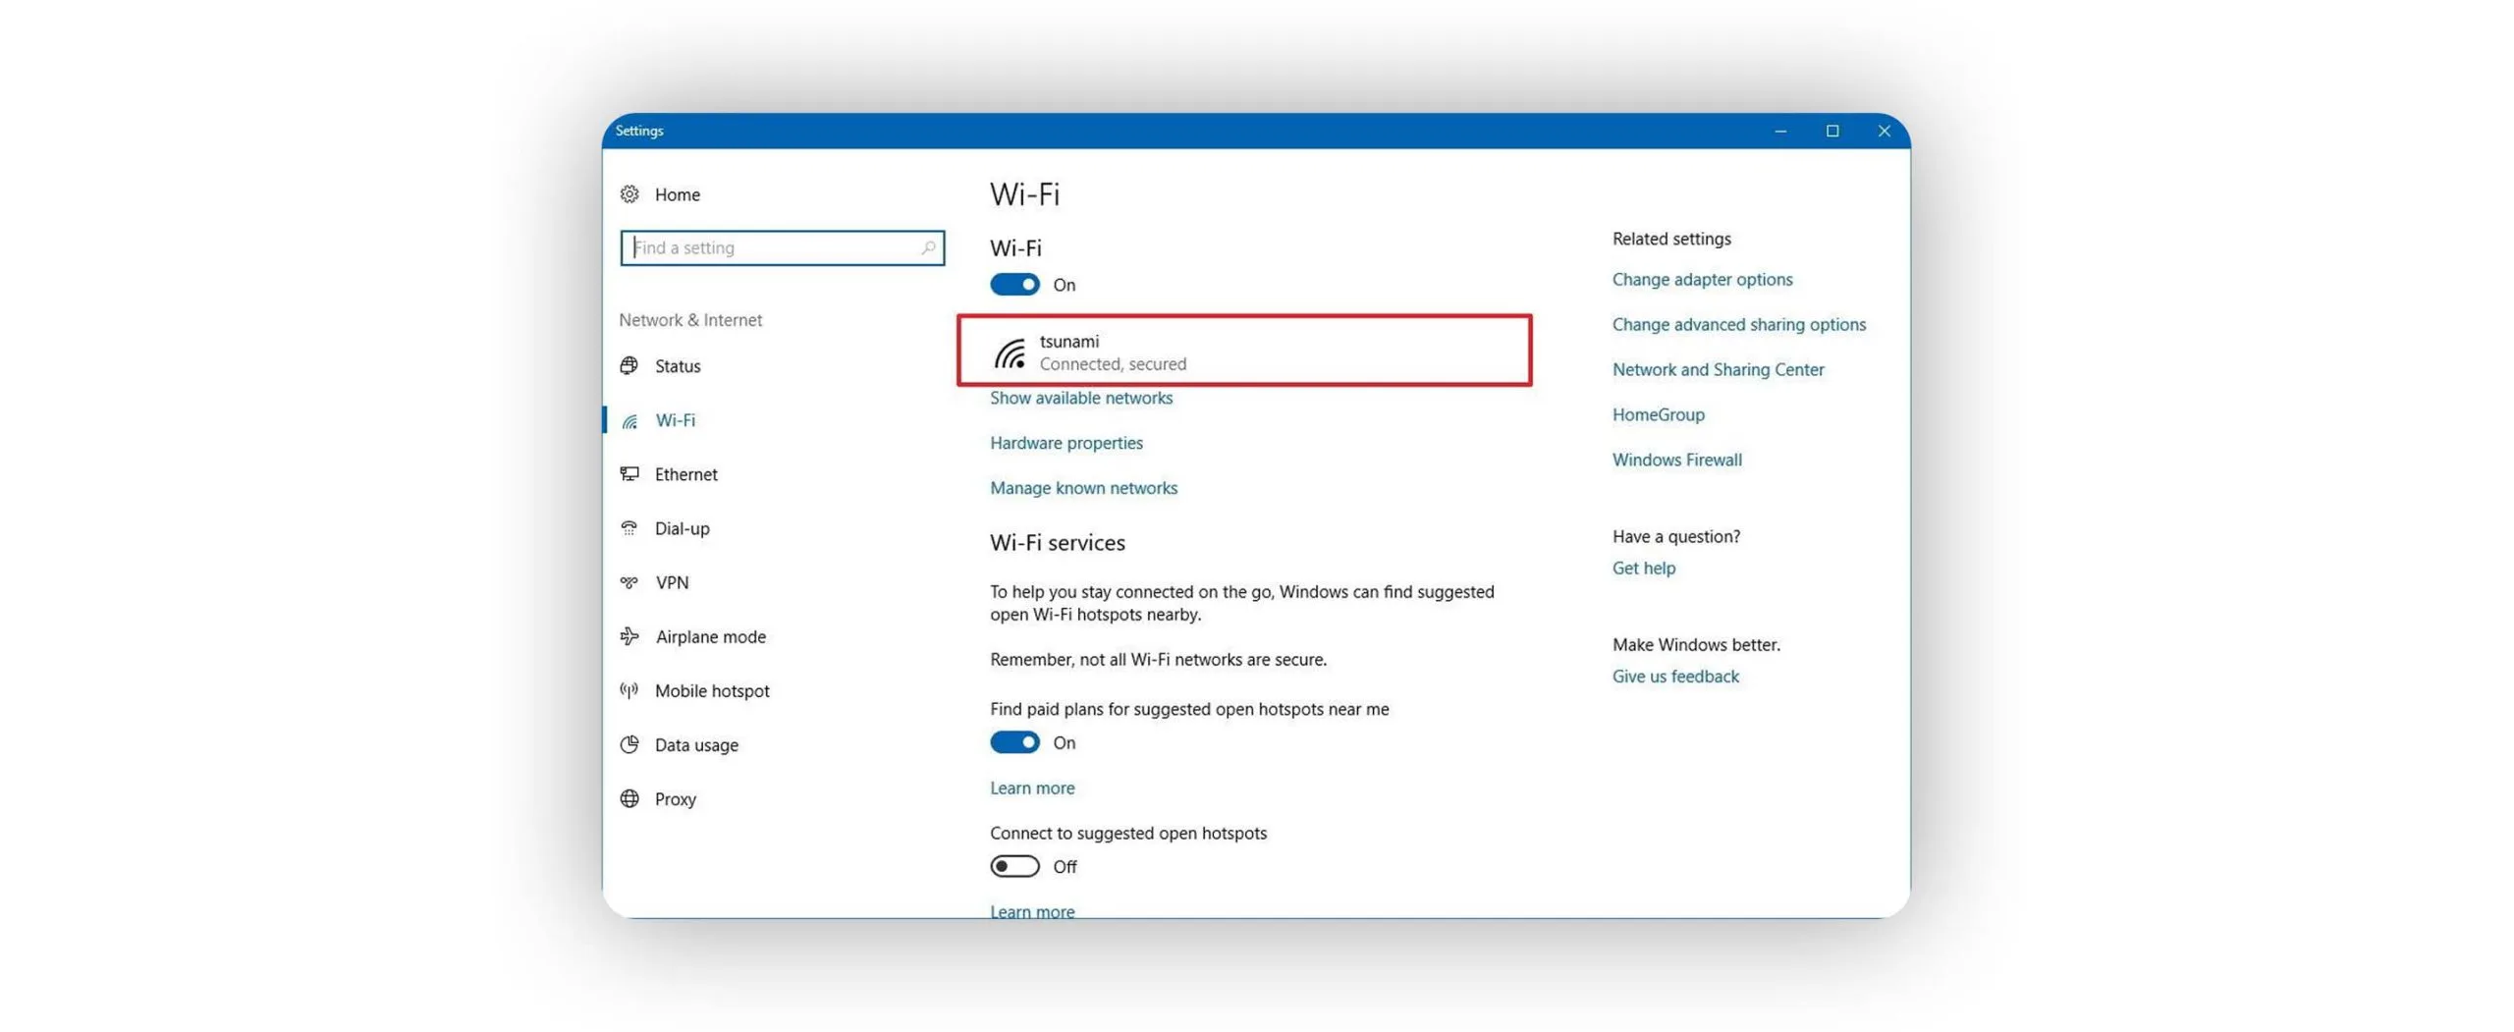Open Manage known networks
This screenshot has width=2514, height=1032.
coord(1082,488)
